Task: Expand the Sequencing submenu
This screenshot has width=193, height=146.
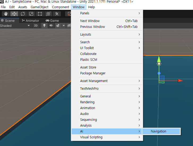Action: click(x=107, y=120)
